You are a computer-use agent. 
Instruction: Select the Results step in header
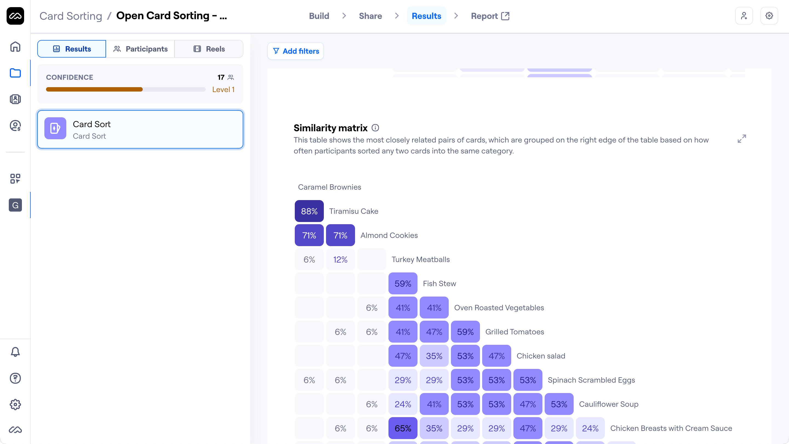point(426,16)
